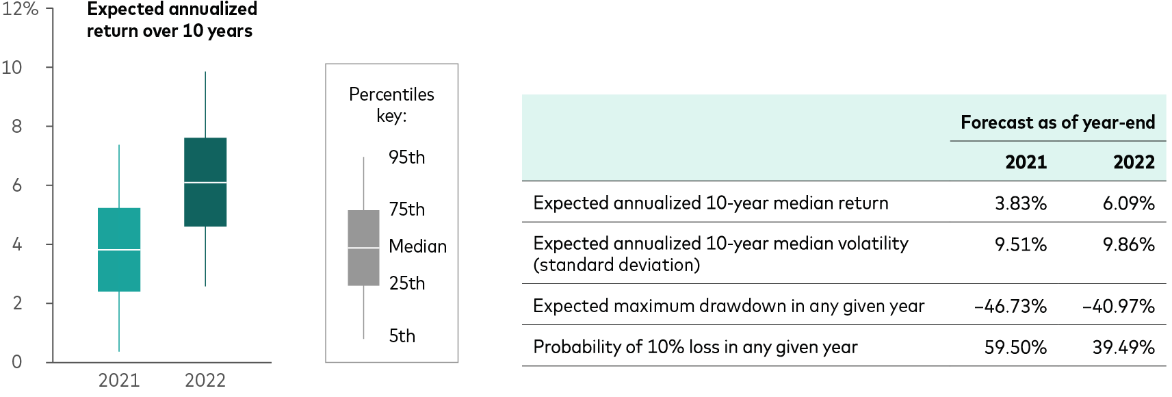Select the 'Forecast as of year-end' heading
The width and height of the screenshot is (1172, 397).
coord(1058,123)
